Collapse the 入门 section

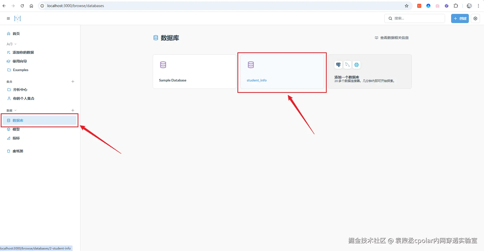(x=12, y=44)
